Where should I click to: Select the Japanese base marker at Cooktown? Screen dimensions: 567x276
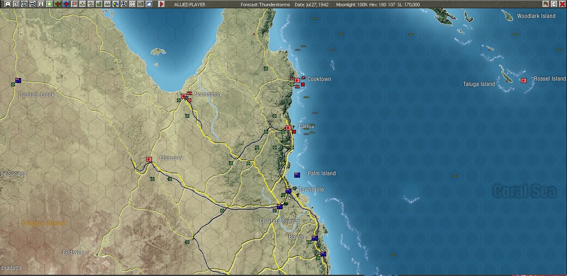pyautogui.click(x=297, y=81)
